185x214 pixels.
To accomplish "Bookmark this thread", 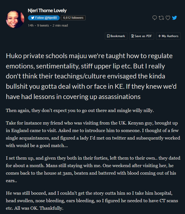I will point(116,36).
